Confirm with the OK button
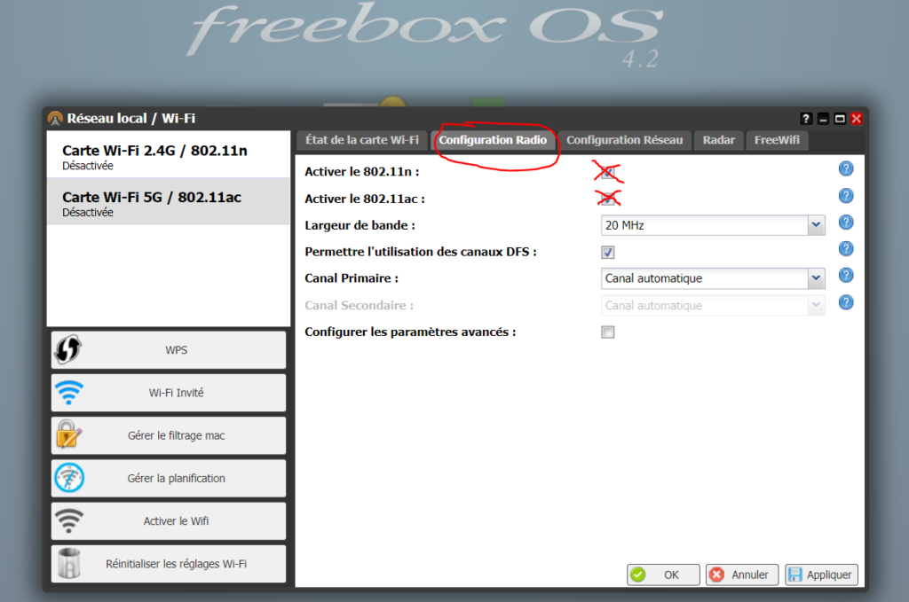 [x=663, y=575]
